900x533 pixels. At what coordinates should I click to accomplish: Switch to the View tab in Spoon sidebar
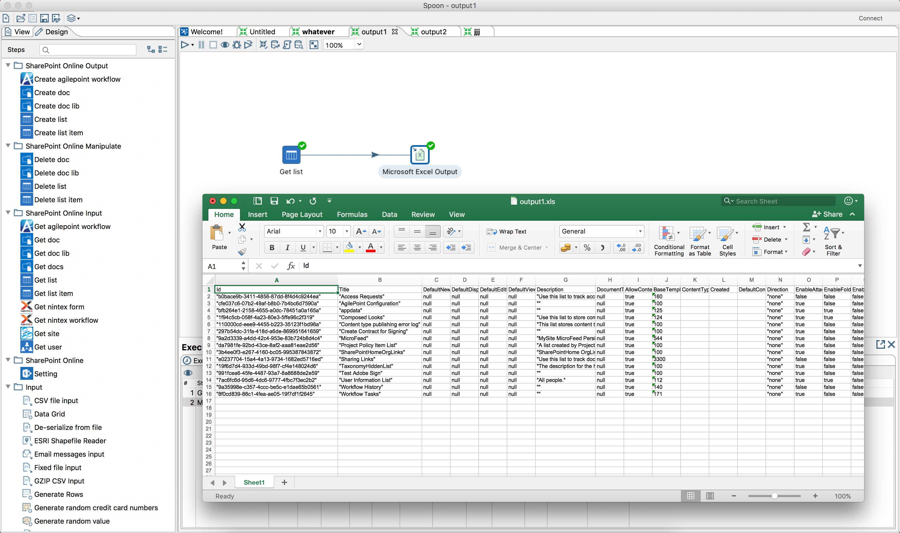pyautogui.click(x=18, y=32)
